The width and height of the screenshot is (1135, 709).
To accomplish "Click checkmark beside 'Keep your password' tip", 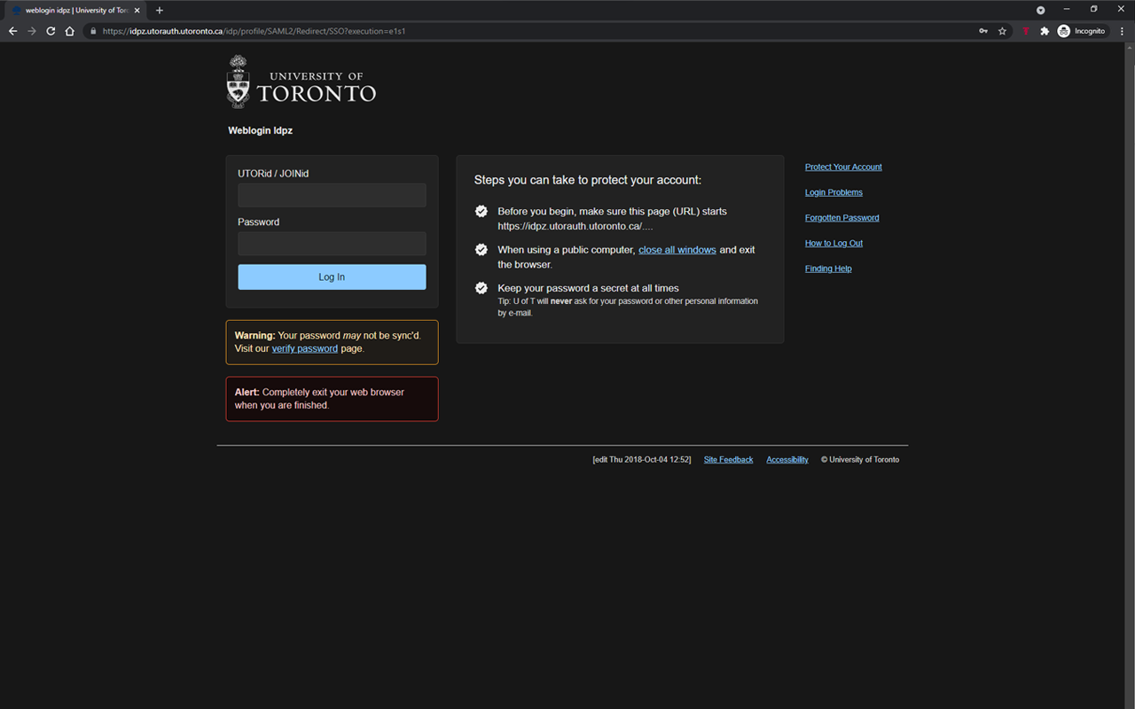I will (481, 288).
